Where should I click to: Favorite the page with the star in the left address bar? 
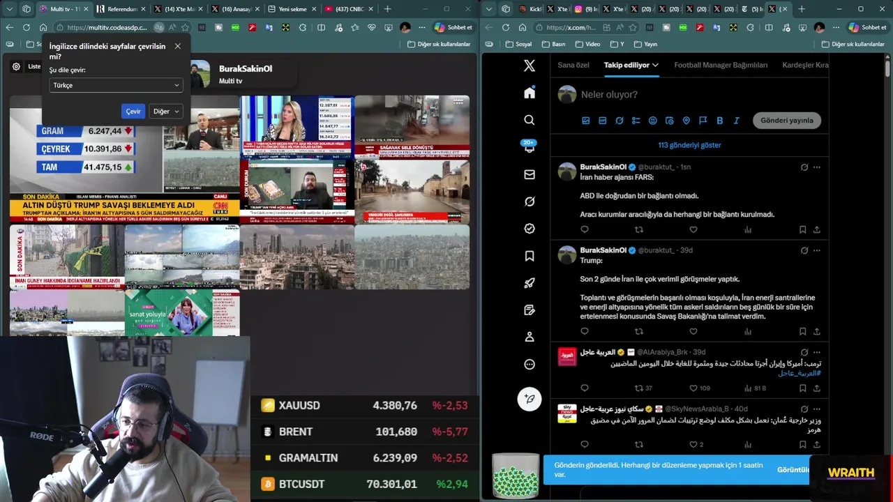(185, 27)
